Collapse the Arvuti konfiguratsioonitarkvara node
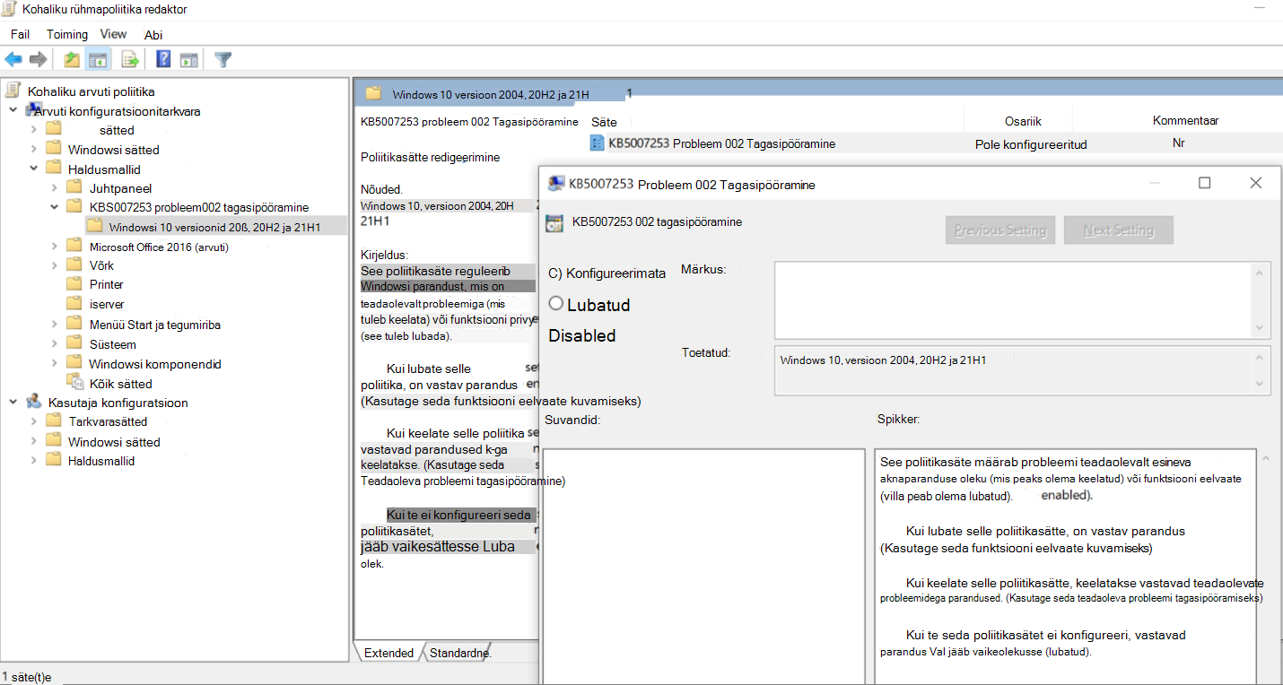1283x685 pixels. click(x=13, y=110)
